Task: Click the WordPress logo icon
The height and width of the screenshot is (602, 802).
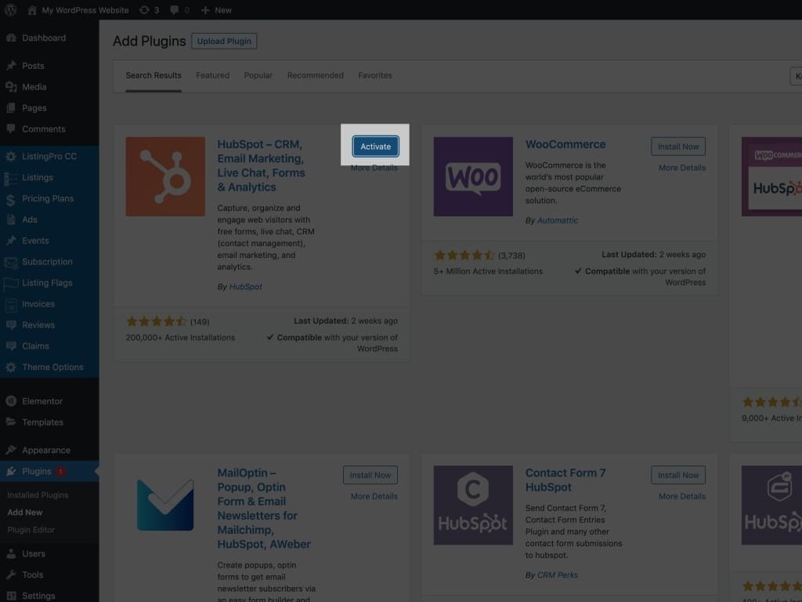Action: tap(11, 9)
